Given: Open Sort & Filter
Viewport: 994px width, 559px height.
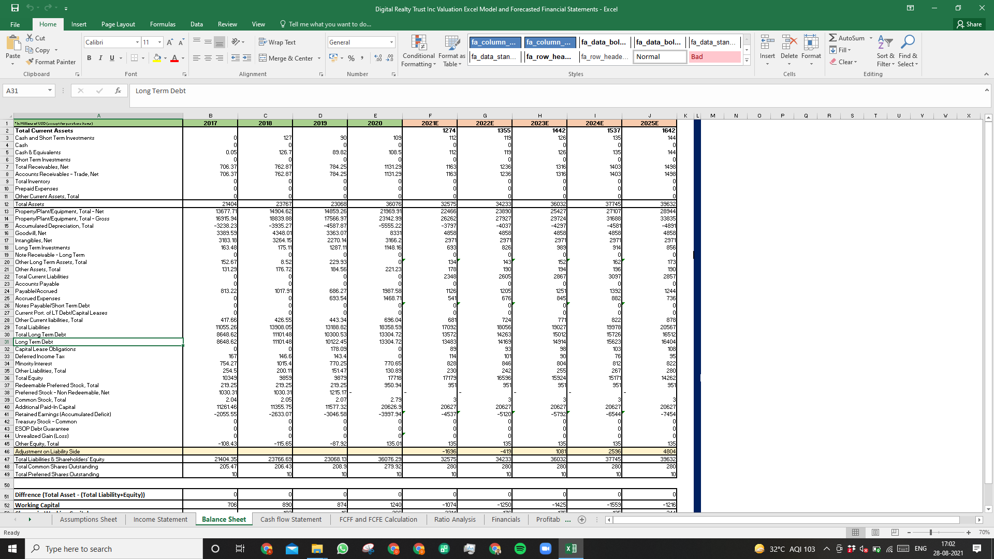Looking at the screenshot, I should click(885, 51).
